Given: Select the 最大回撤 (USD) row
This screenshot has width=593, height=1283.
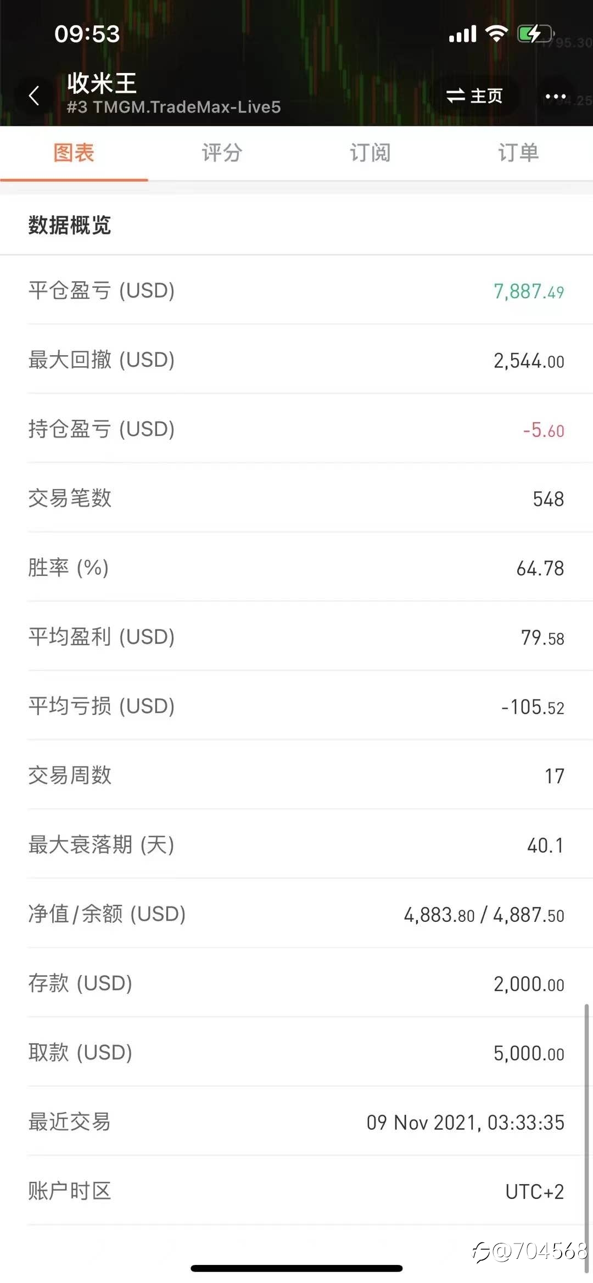Looking at the screenshot, I should click(x=296, y=360).
